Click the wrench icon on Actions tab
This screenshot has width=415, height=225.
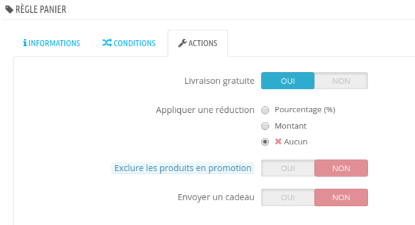click(183, 43)
